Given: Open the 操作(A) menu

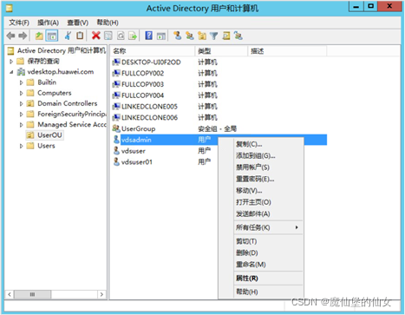Looking at the screenshot, I should coord(48,23).
